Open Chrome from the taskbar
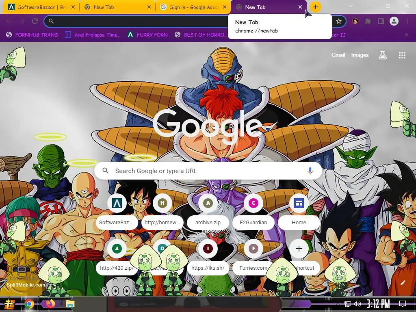 coord(29,304)
